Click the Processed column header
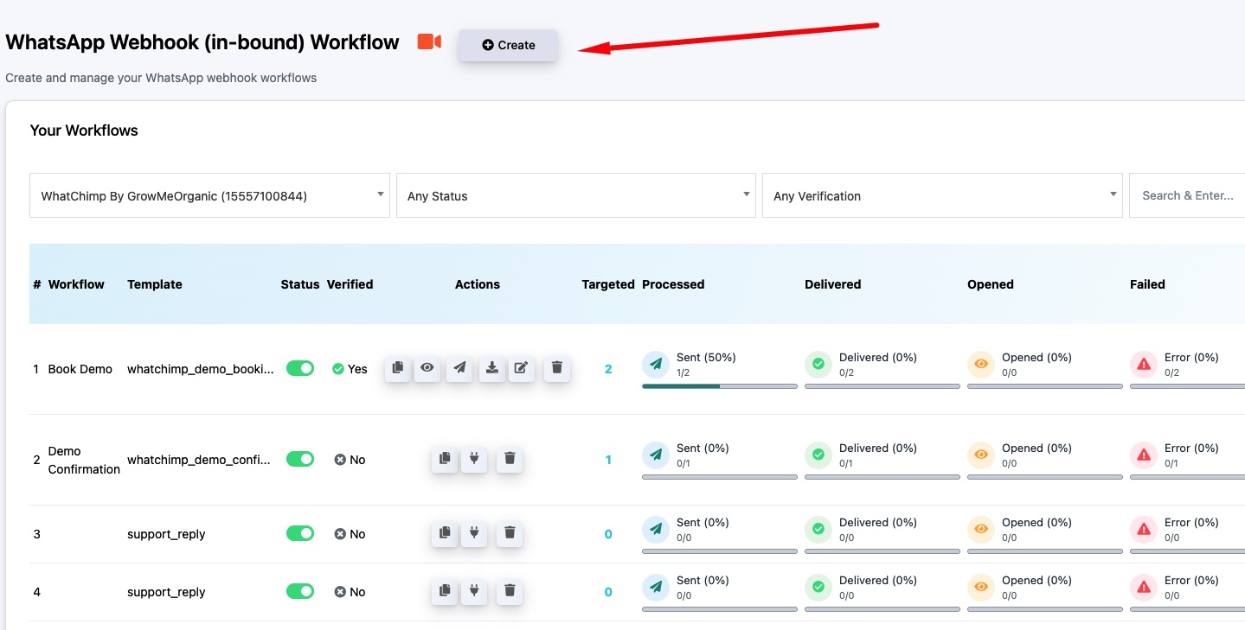Viewport: 1245px width, 630px height. tap(673, 284)
